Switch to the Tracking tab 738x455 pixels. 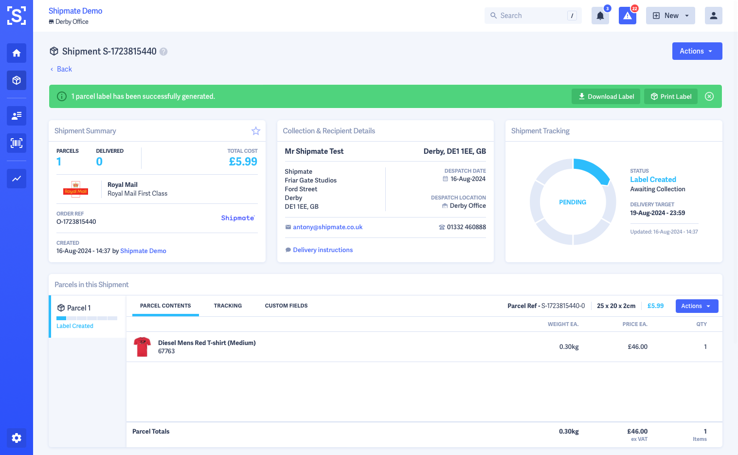(x=228, y=306)
